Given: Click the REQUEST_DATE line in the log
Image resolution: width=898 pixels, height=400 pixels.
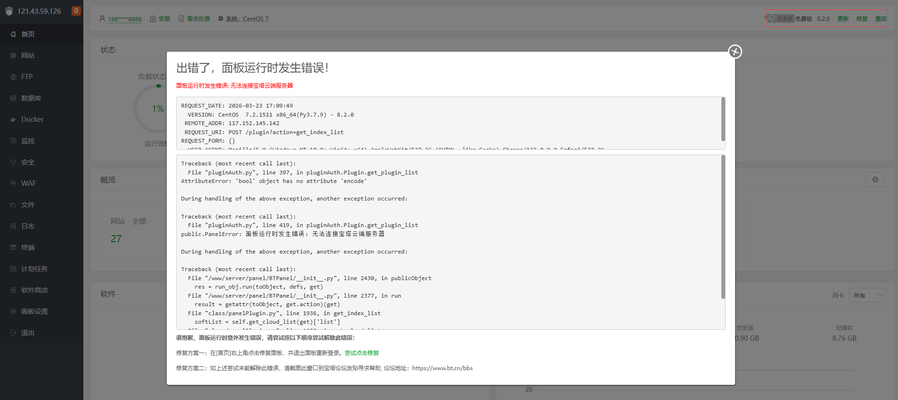Looking at the screenshot, I should coord(237,106).
